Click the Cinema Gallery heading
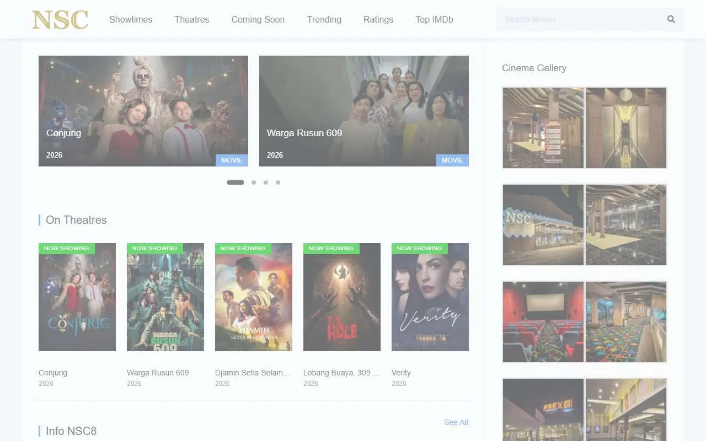 click(x=534, y=68)
